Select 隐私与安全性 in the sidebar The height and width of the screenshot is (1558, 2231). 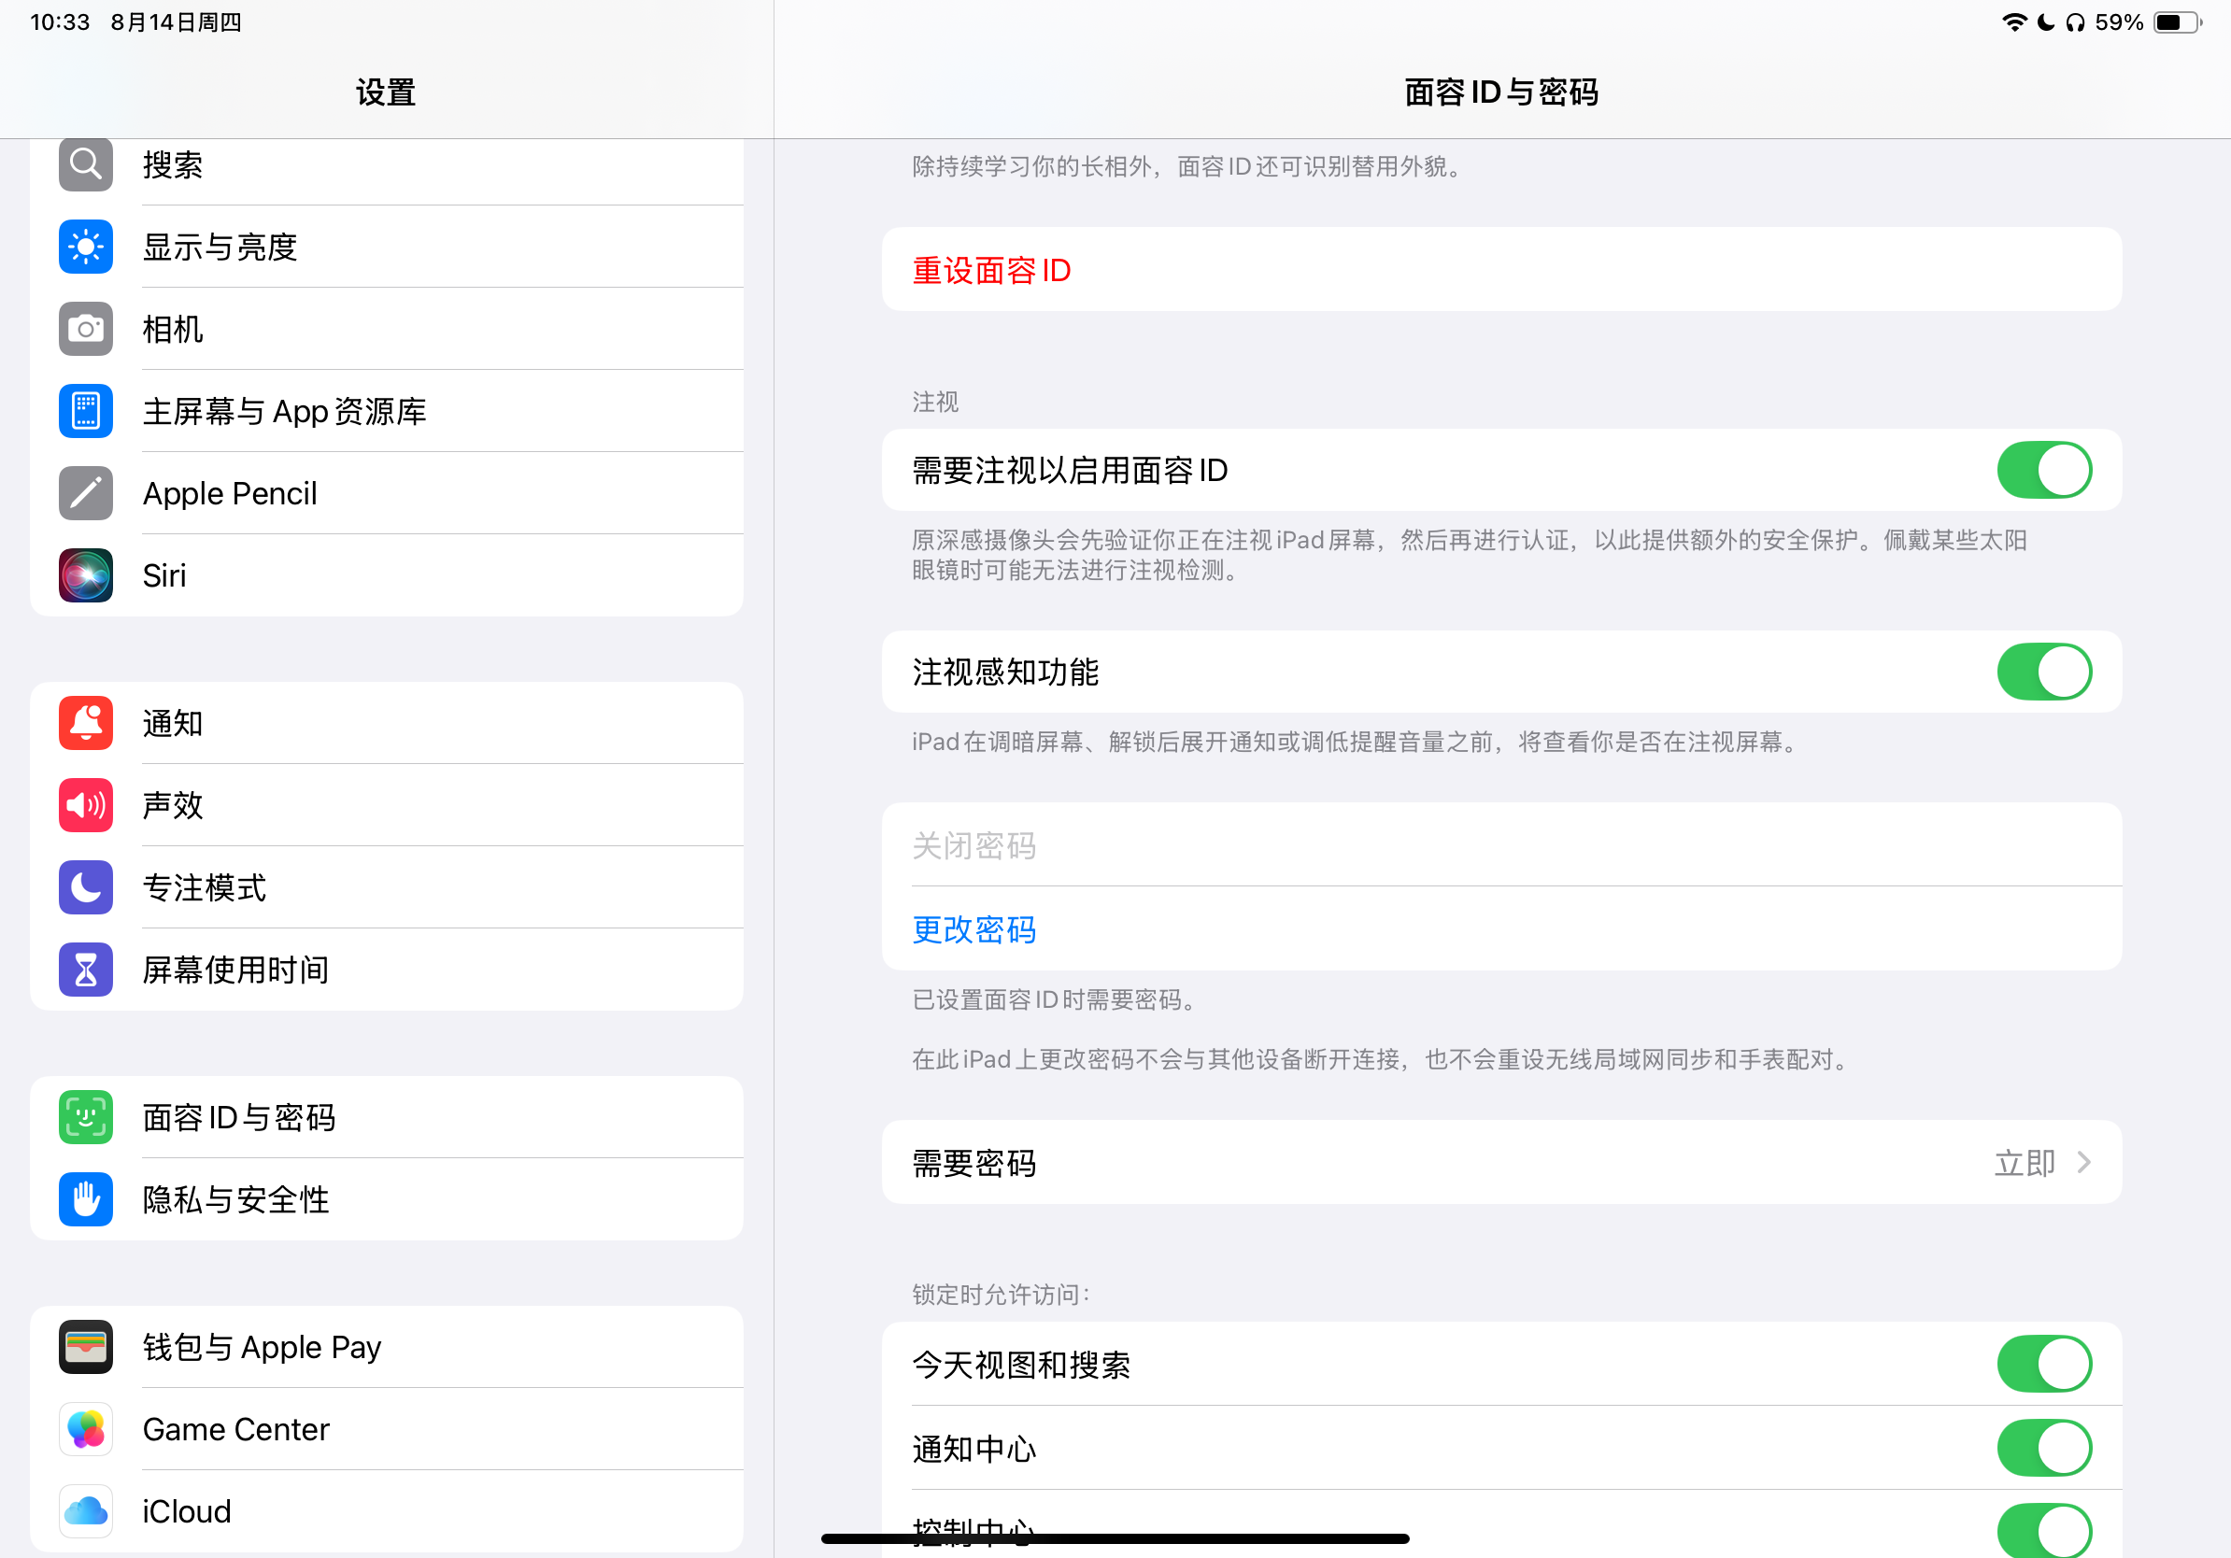[x=235, y=1199]
